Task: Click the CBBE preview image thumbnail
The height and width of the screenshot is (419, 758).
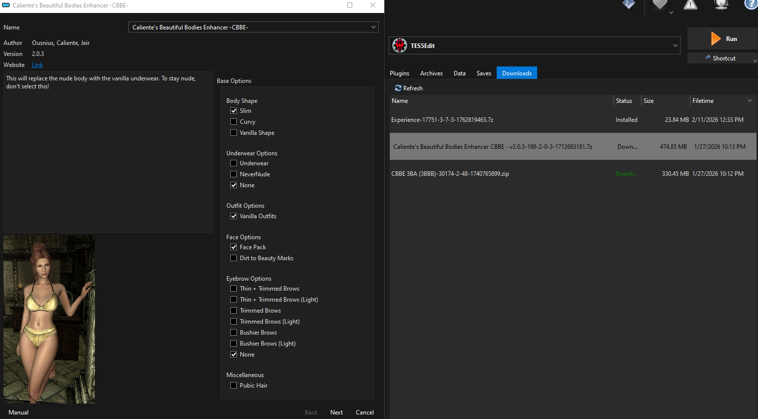Action: pyautogui.click(x=49, y=319)
